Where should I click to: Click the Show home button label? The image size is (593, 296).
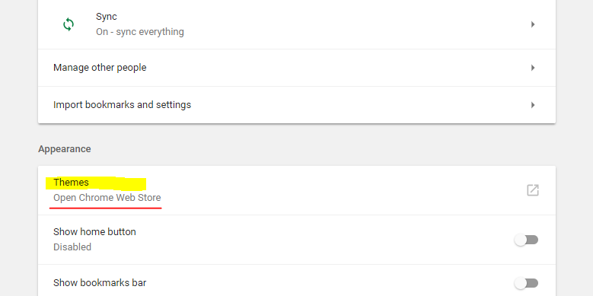point(94,232)
